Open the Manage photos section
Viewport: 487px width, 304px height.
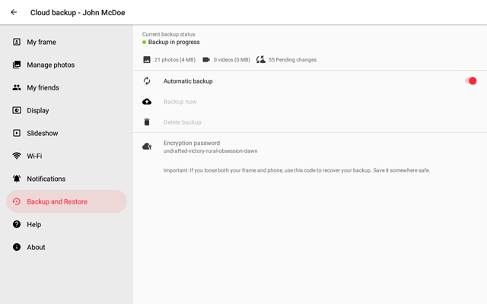click(x=66, y=65)
